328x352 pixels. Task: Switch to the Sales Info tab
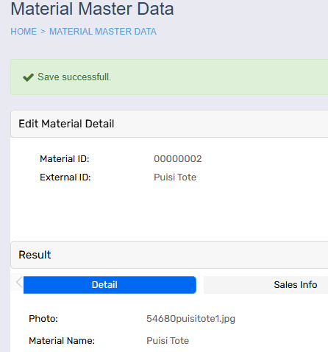pyautogui.click(x=266, y=285)
